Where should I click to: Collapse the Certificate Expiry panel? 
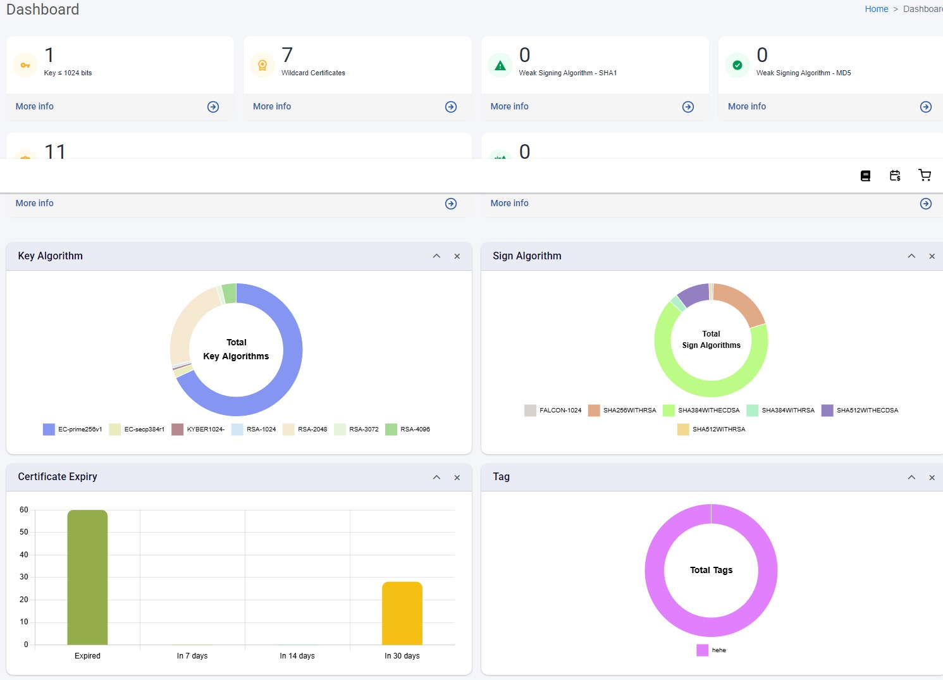(436, 478)
